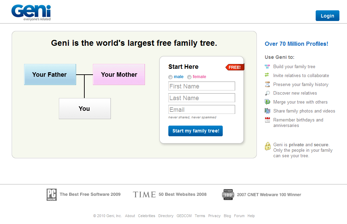Click the Invite relatives to collaborate icon
The image size is (347, 224).
(x=267, y=75)
